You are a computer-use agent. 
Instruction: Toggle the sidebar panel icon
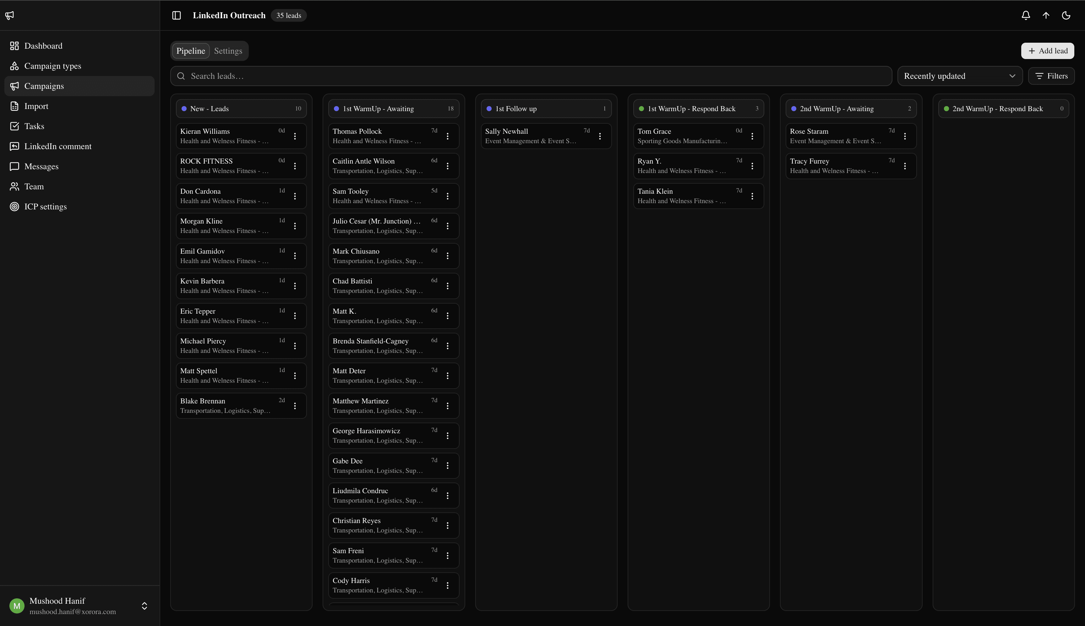coord(177,15)
